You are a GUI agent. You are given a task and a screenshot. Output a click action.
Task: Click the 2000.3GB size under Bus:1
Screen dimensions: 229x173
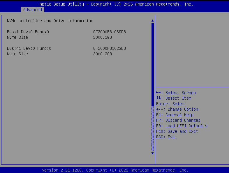(x=103, y=37)
